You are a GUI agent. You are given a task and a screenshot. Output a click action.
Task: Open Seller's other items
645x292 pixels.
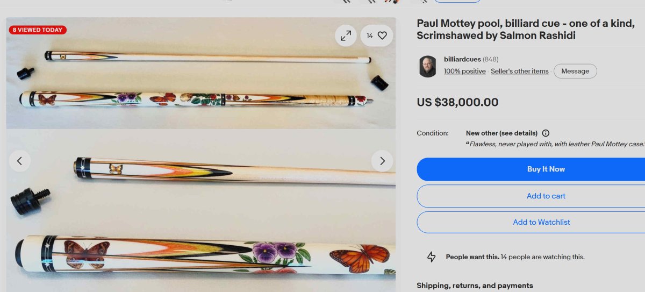click(519, 71)
